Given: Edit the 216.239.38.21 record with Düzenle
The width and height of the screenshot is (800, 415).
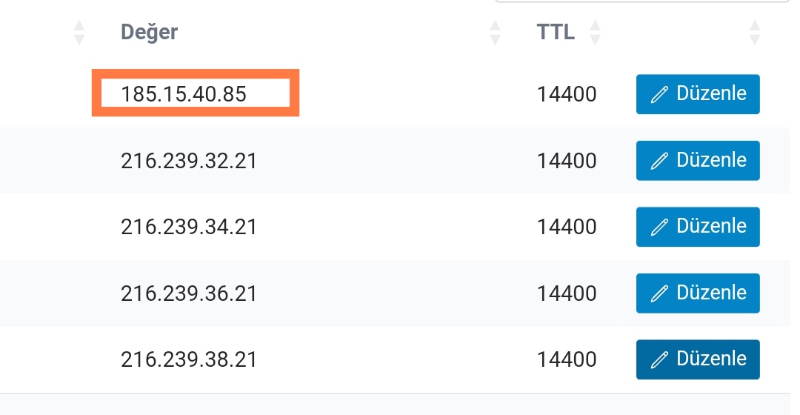Looking at the screenshot, I should (x=698, y=360).
